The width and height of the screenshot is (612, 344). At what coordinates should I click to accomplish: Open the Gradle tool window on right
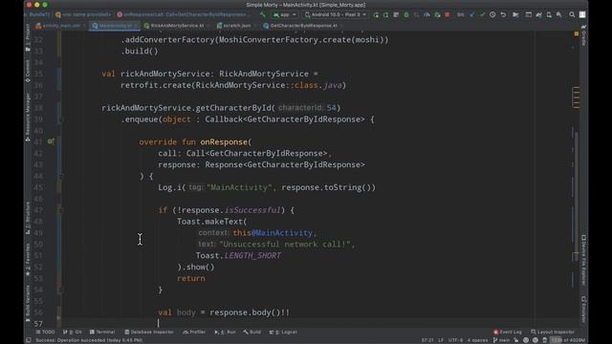(x=583, y=35)
